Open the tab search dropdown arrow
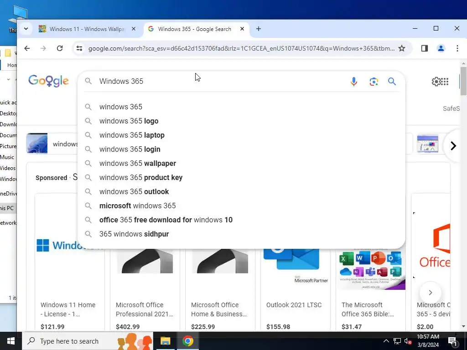 point(26,29)
